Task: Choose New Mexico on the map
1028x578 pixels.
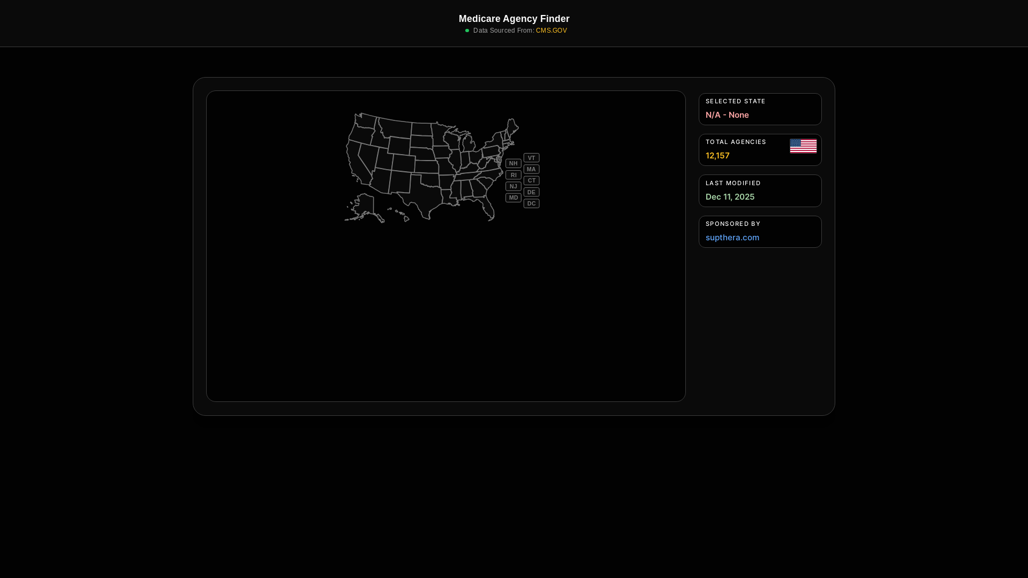Action: pos(400,182)
